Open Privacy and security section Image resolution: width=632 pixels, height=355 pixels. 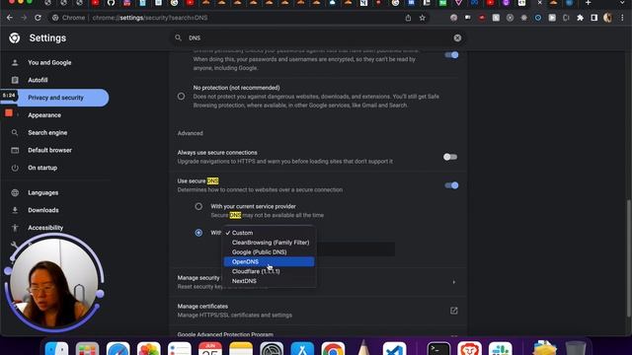[55, 98]
